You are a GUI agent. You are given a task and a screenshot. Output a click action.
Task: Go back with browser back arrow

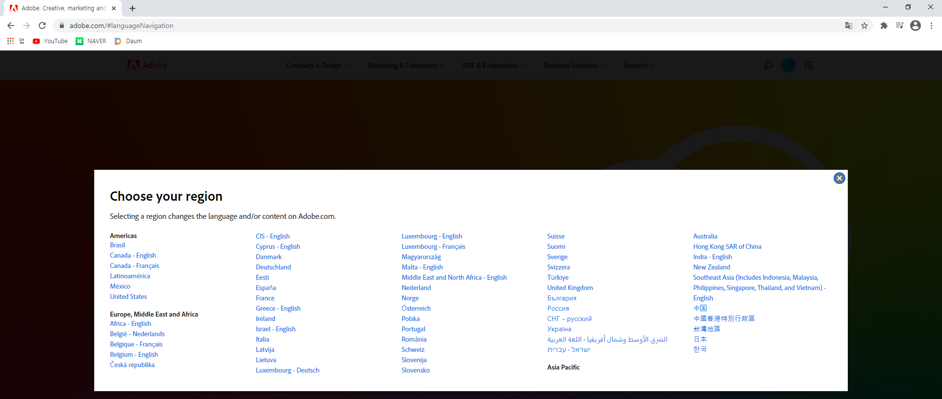[x=11, y=26]
